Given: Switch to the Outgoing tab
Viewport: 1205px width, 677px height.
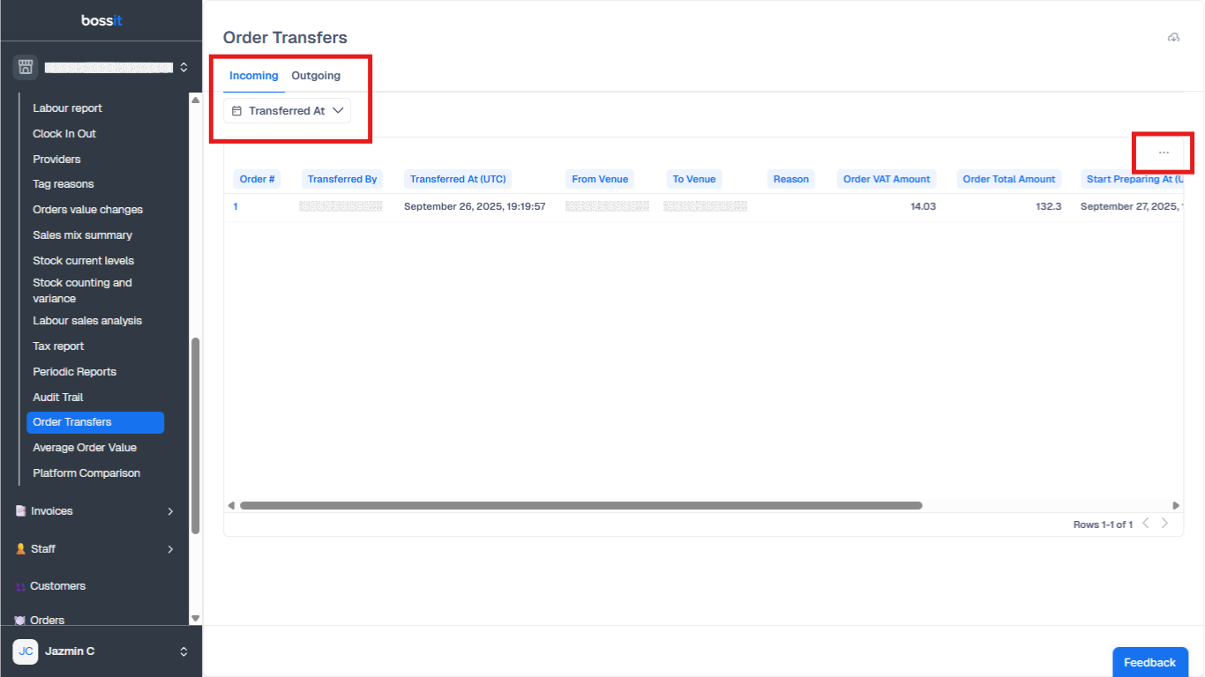Looking at the screenshot, I should coord(316,76).
